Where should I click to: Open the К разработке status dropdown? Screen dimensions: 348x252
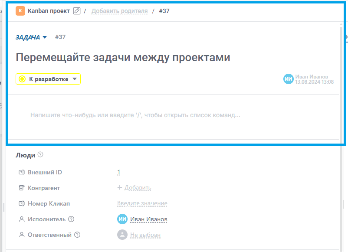pos(48,79)
